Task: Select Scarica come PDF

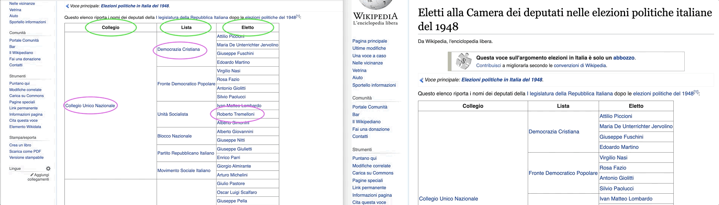Action: 25,151
